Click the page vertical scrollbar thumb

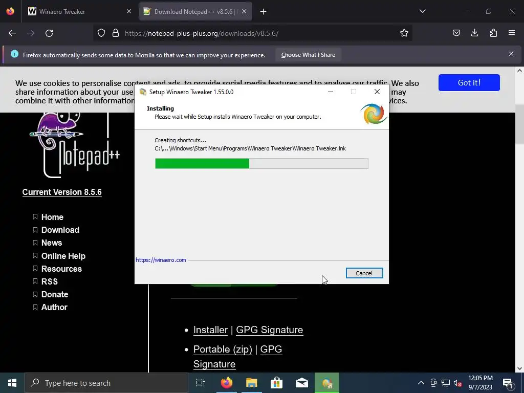(519, 124)
